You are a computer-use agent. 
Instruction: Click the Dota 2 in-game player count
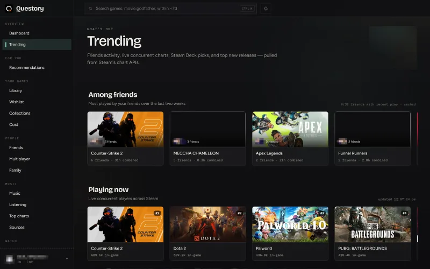(187, 255)
